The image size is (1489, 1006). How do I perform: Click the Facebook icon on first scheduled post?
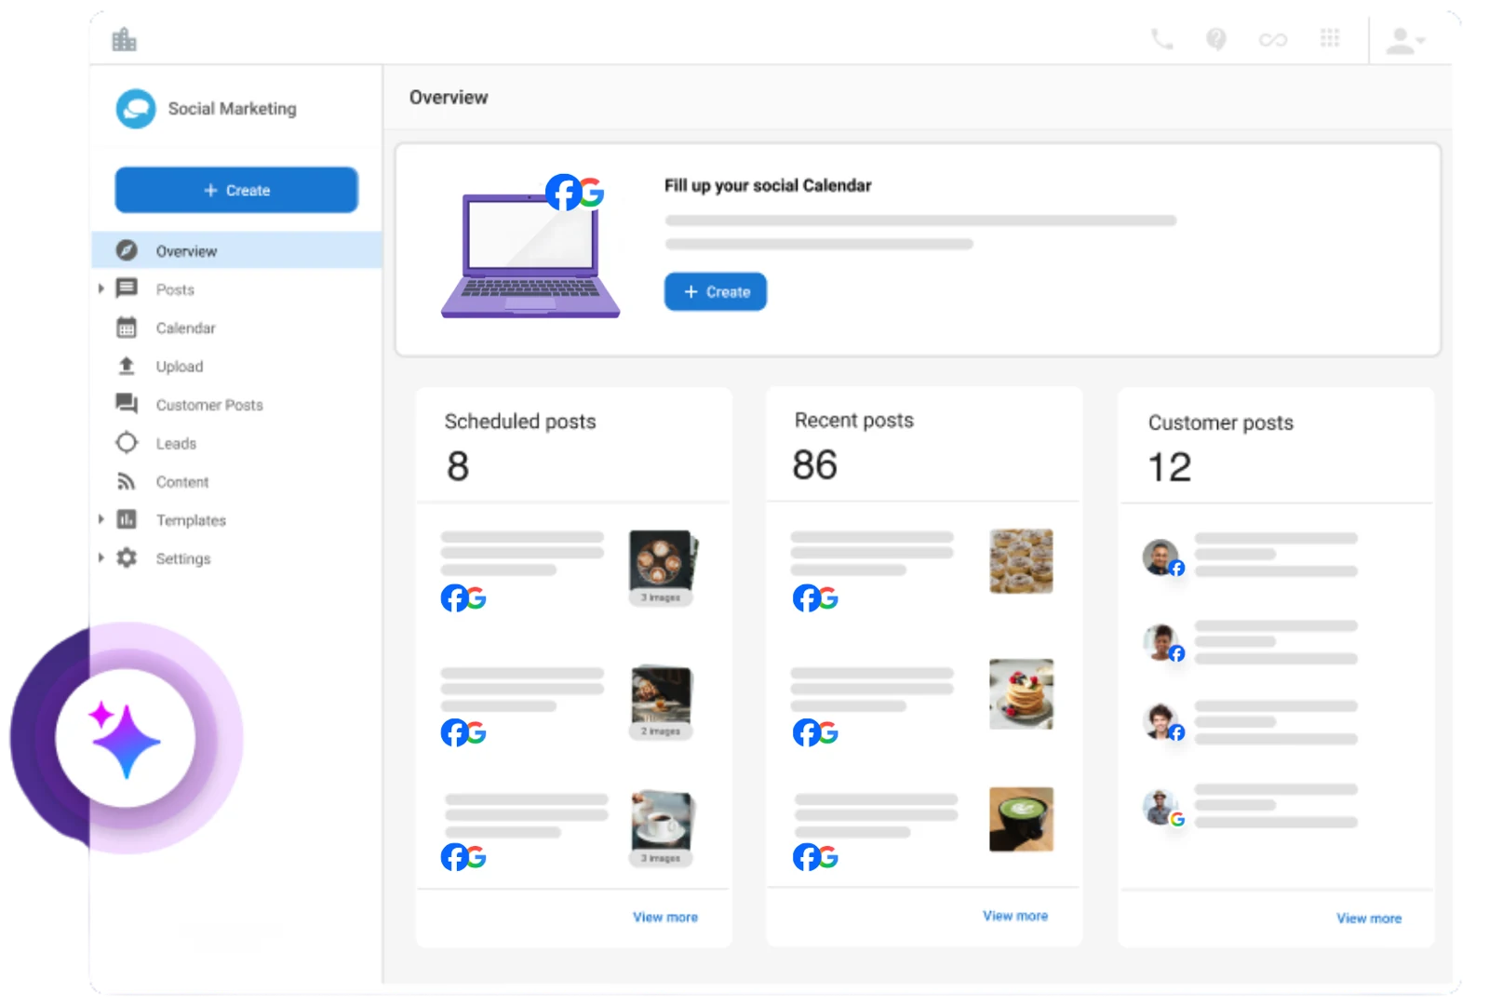click(x=453, y=597)
